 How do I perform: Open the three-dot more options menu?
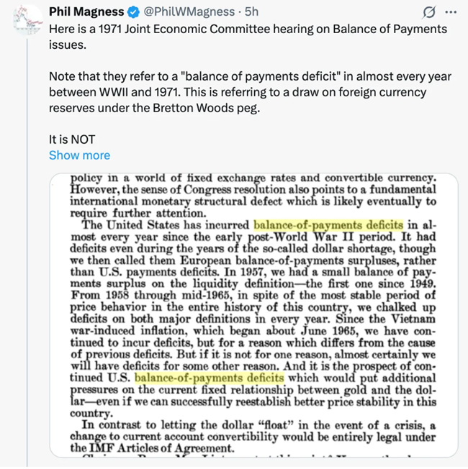pos(451,12)
